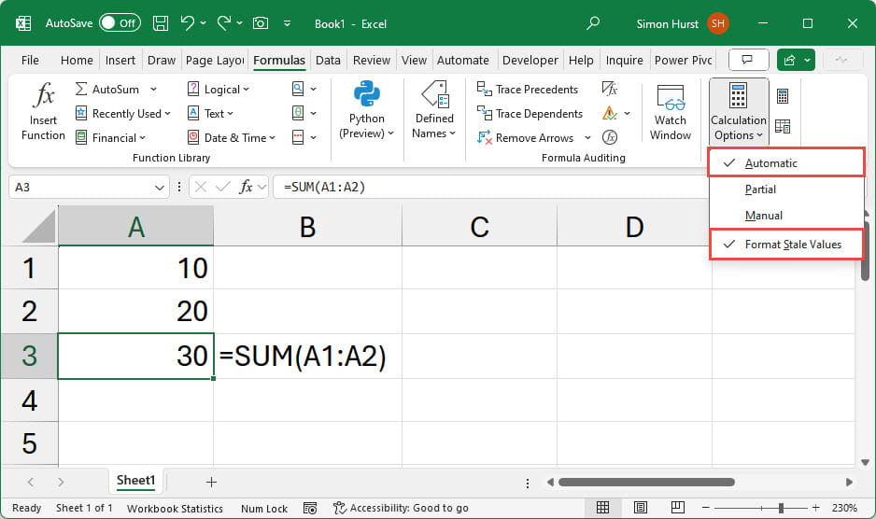This screenshot has height=519, width=876.
Task: Uncheck Format Stale Values option
Action: [x=792, y=245]
